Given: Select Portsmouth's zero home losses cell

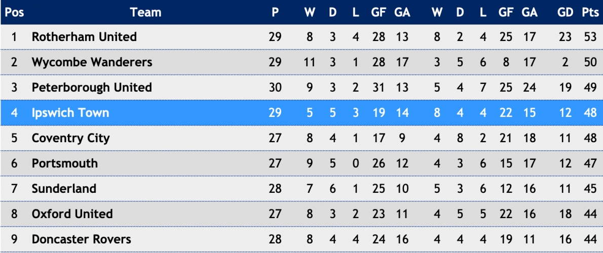Looking at the screenshot, I should [356, 163].
